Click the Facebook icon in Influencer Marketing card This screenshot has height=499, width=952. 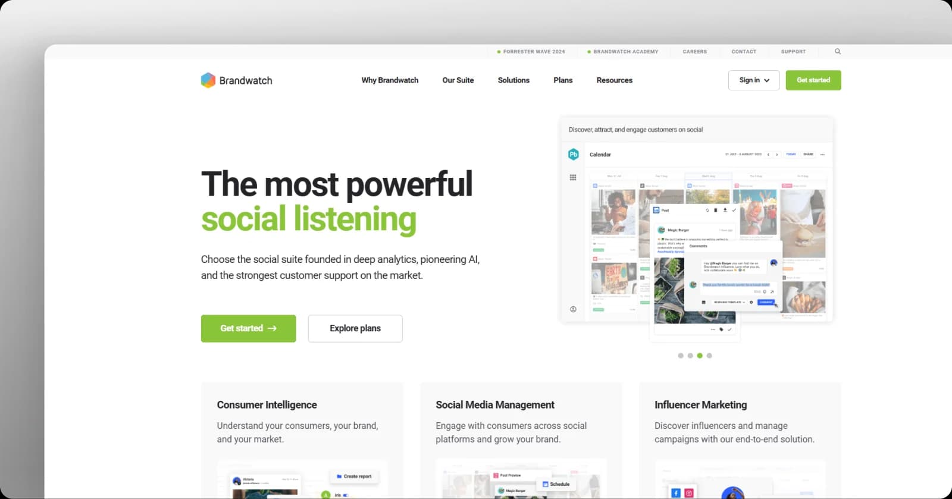pyautogui.click(x=676, y=493)
